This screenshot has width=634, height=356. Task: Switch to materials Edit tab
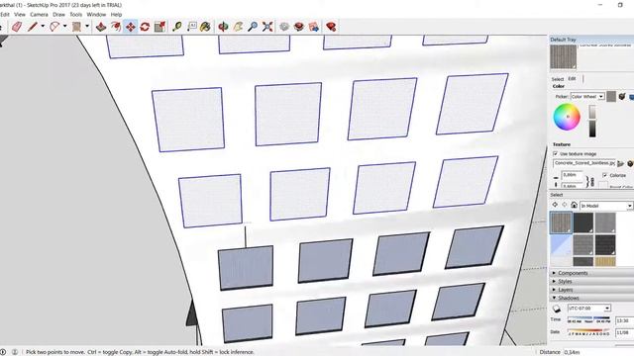coord(572,79)
